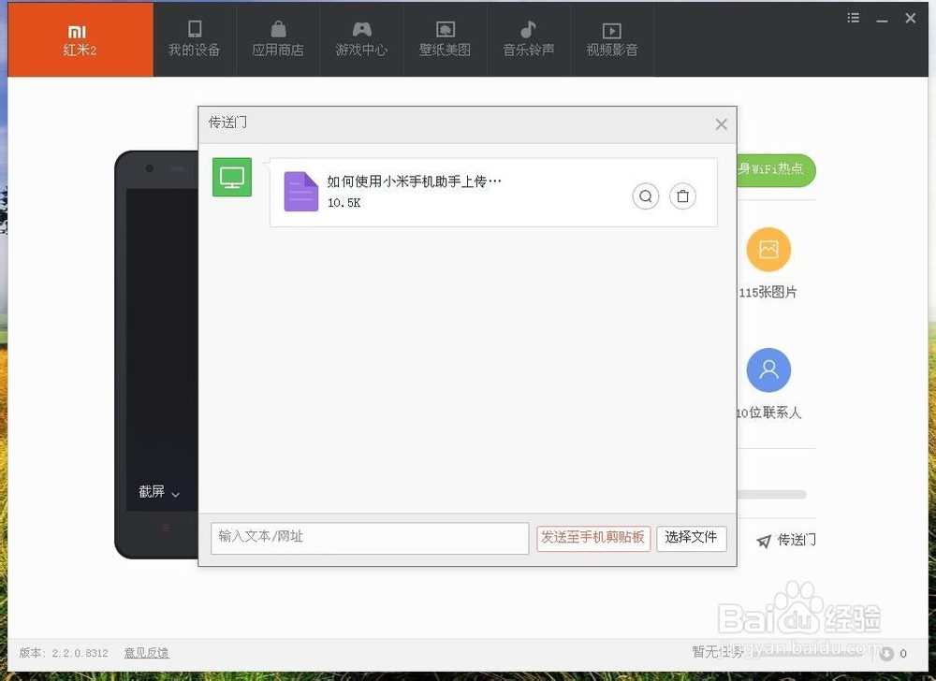Open 传送门 link in main window
Image resolution: width=936 pixels, height=681 pixels.
click(x=797, y=541)
